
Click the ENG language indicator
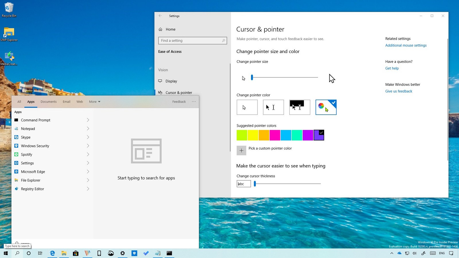pyautogui.click(x=442, y=253)
